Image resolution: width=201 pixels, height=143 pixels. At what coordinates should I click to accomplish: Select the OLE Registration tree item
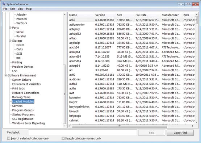point(23,119)
